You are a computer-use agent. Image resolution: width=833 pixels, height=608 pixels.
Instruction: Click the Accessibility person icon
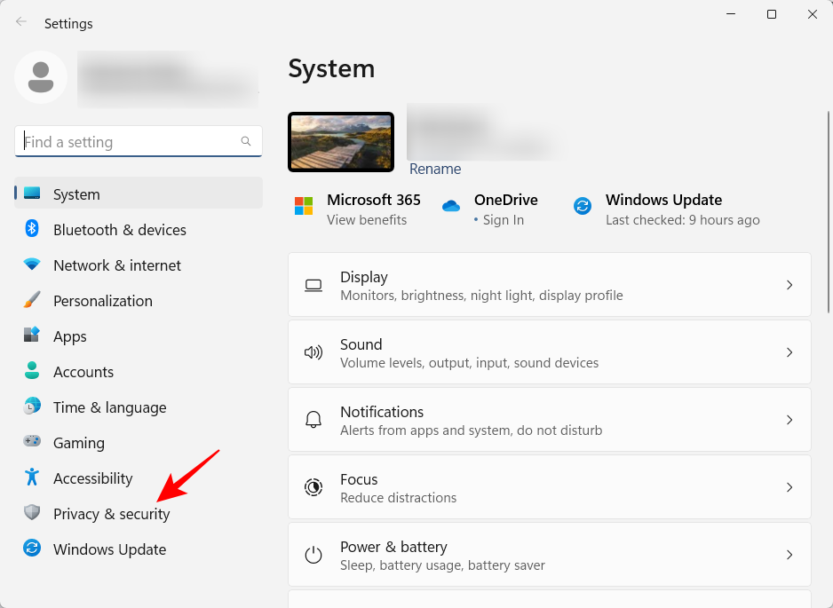tap(31, 478)
